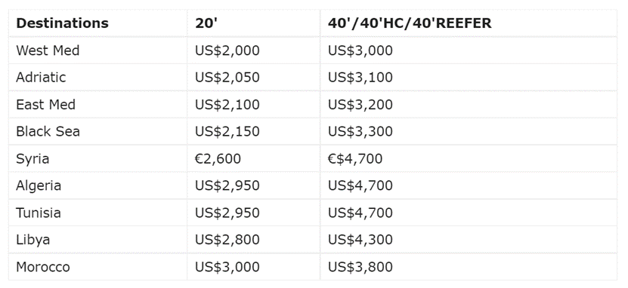This screenshot has width=628, height=288.
Task: Select the Tunisia destination cell
Action: tap(97, 213)
